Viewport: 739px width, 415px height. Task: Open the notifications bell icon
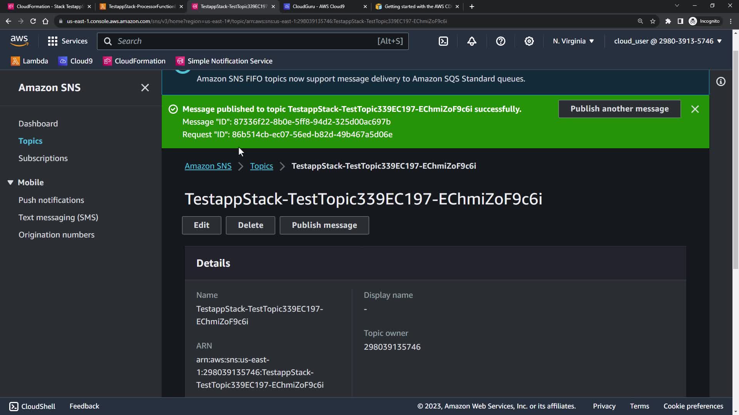[x=472, y=41]
